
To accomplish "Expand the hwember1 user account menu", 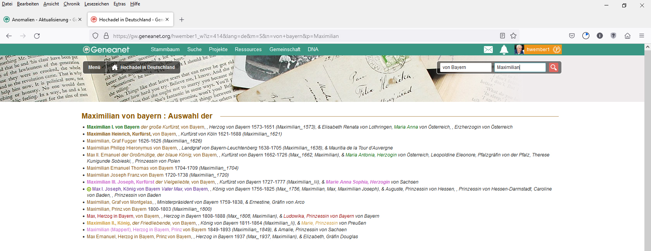I will click(x=538, y=50).
